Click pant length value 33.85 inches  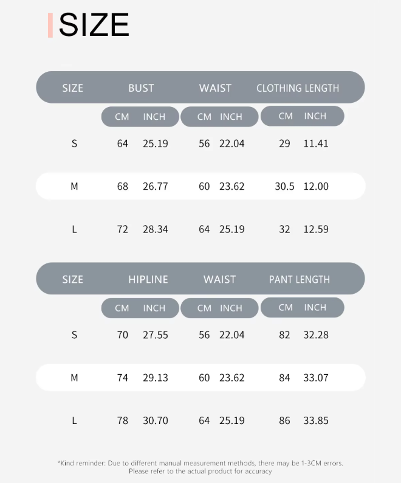pyautogui.click(x=315, y=421)
